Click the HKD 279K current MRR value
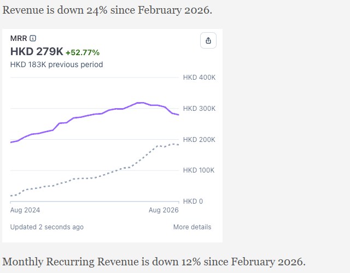Screen dimensions: 350x273 37,51
